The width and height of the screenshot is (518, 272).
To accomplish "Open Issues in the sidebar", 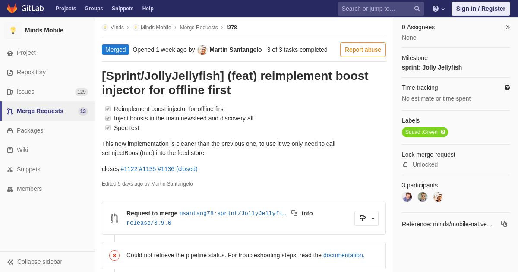I will coord(47,92).
